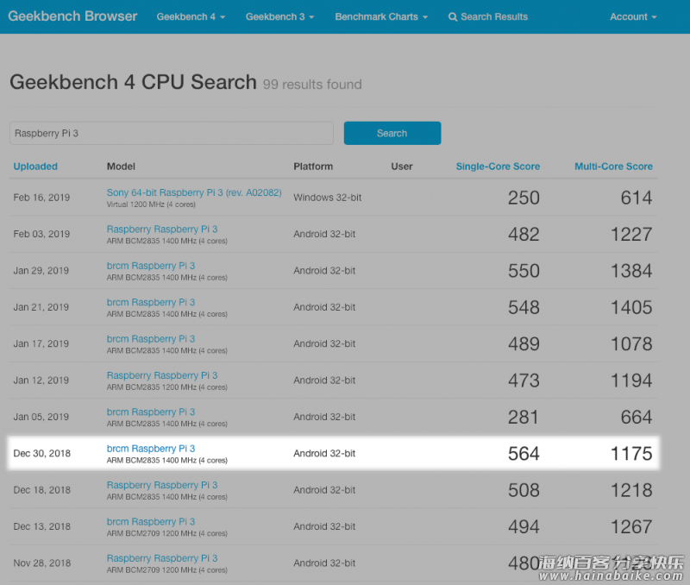Click the blue Search button
Viewport: 690px width, 585px height.
click(x=392, y=133)
